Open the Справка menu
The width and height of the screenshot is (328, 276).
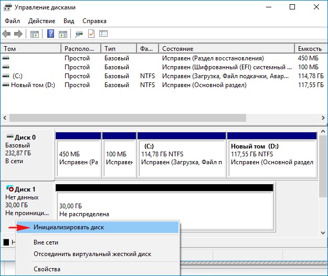pyautogui.click(x=94, y=21)
